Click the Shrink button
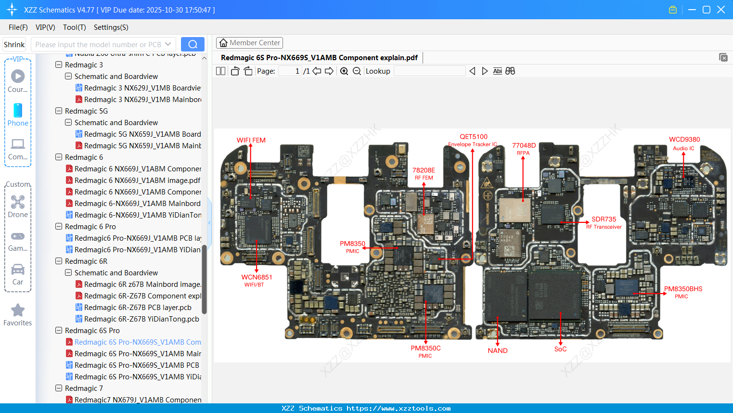Screen dimensions: 733x413 coord(14,44)
